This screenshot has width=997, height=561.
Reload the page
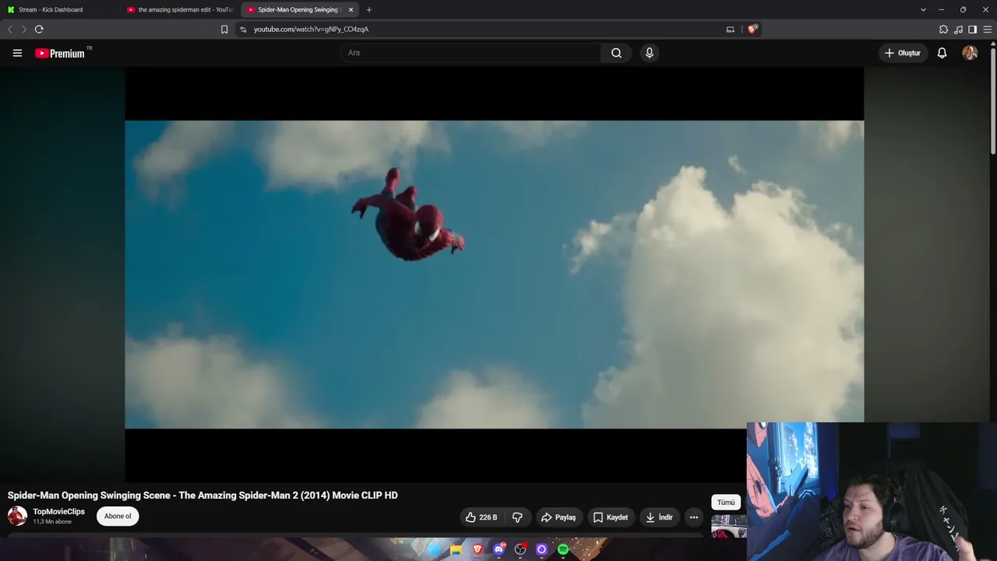click(39, 29)
